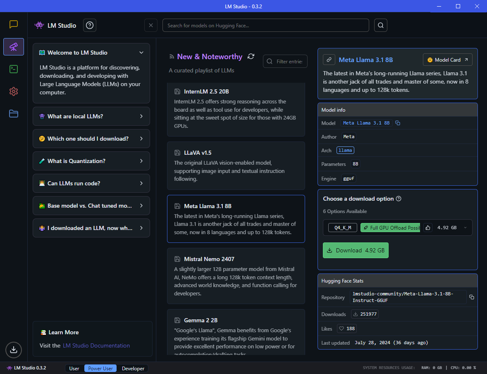Click the Hugging Face Stats header
487x374 pixels.
tap(398, 281)
